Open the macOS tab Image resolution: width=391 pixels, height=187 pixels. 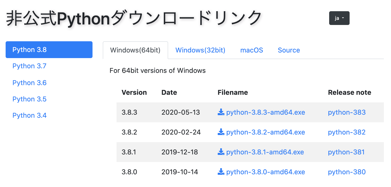(x=251, y=50)
